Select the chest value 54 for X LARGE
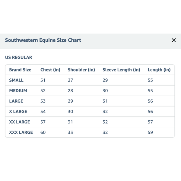181x181 pixels. tap(43, 111)
